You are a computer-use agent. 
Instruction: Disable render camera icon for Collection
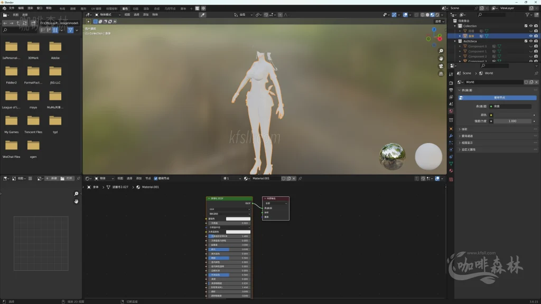click(536, 26)
